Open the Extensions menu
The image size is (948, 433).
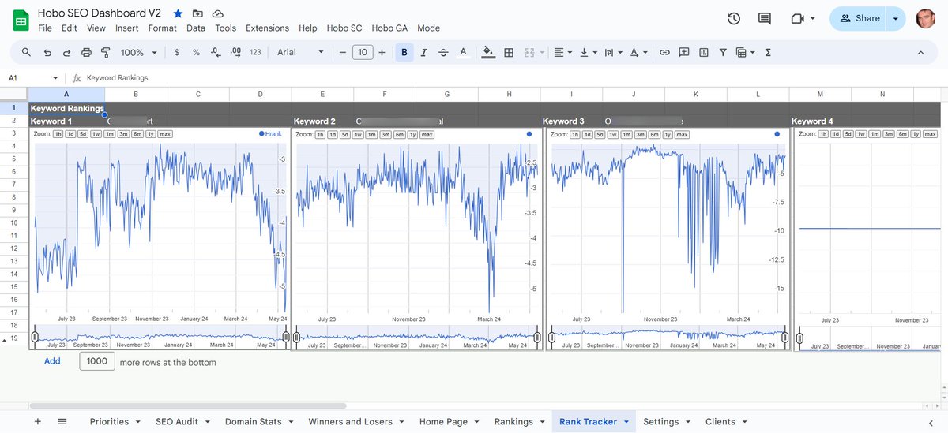[x=267, y=28]
